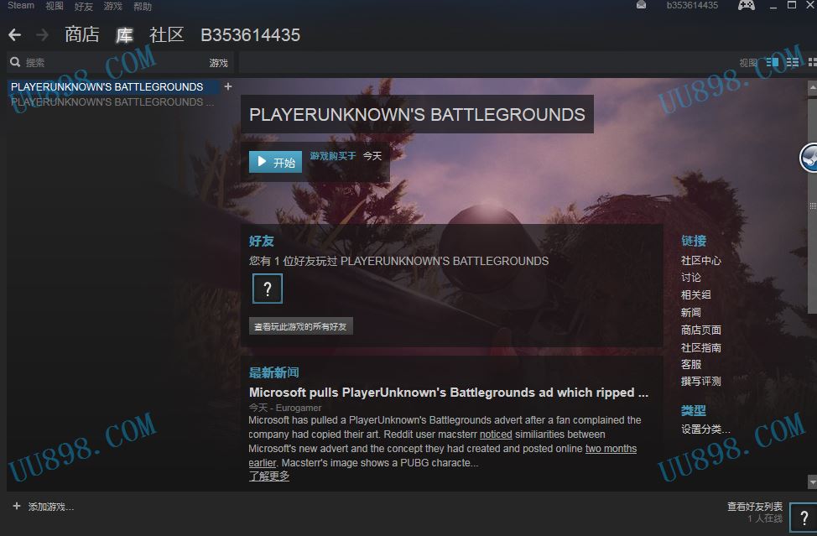Go forward with the right arrow
This screenshot has height=536, width=817.
tap(42, 35)
